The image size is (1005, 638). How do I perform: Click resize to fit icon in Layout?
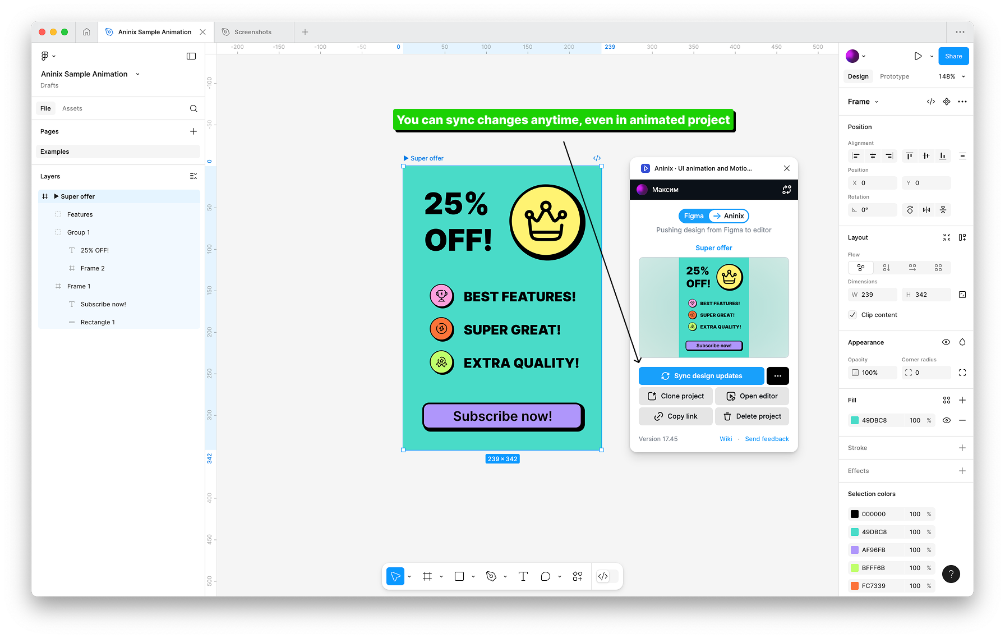(947, 237)
